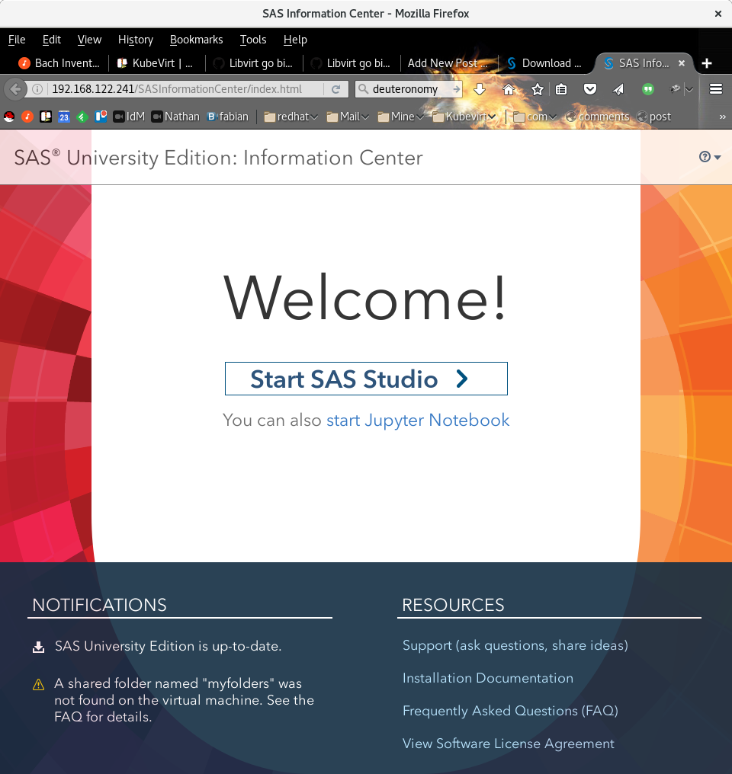The image size is (732, 774).
Task: Show more bookmarks overflow chevron
Action: pyautogui.click(x=723, y=117)
